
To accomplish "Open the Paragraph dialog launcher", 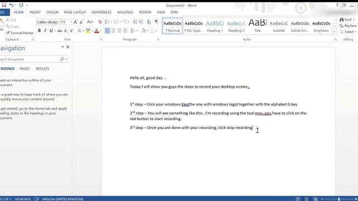I will click(x=158, y=40).
